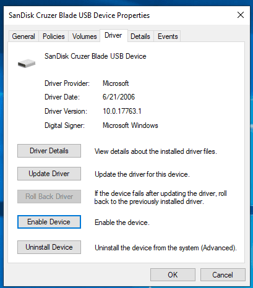
Task: Click the USB drive device icon
Action: [x=27, y=63]
